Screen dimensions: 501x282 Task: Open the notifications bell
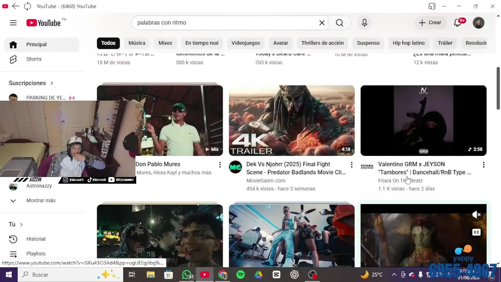pos(457,23)
